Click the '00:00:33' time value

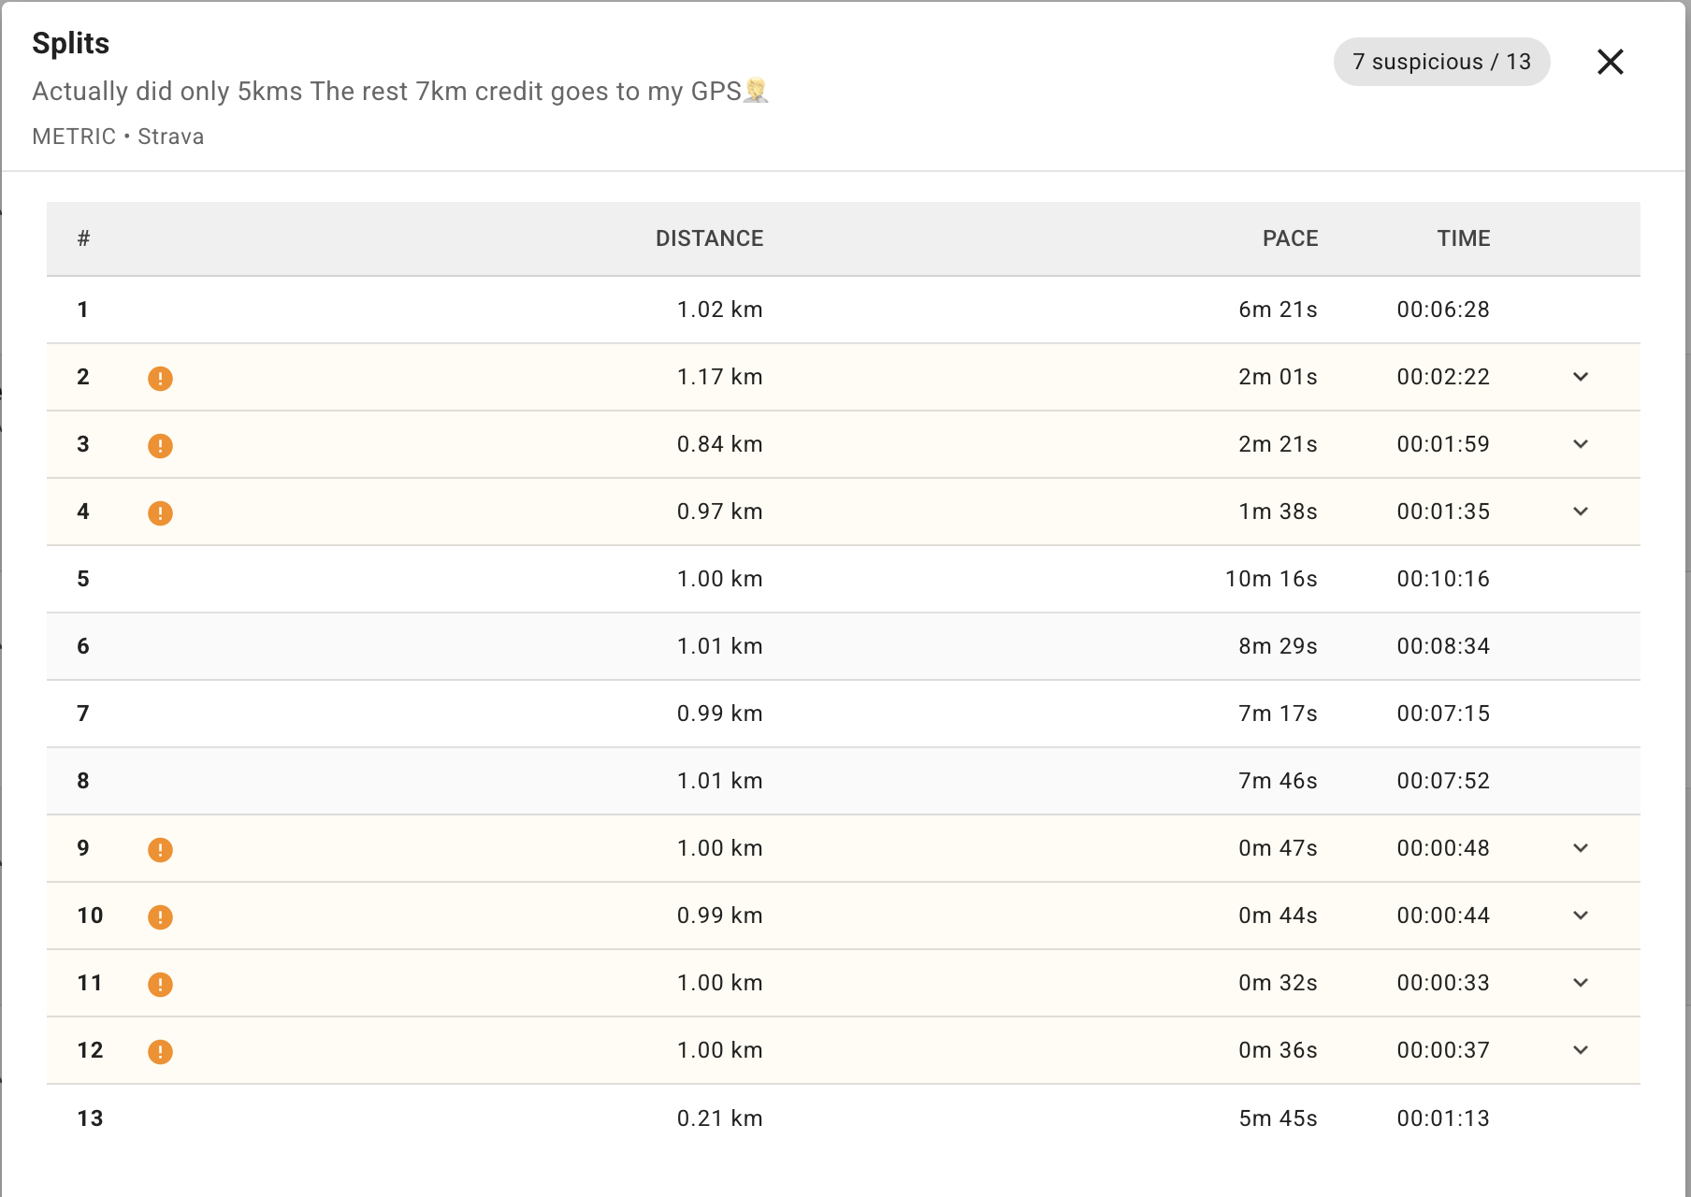click(1443, 983)
